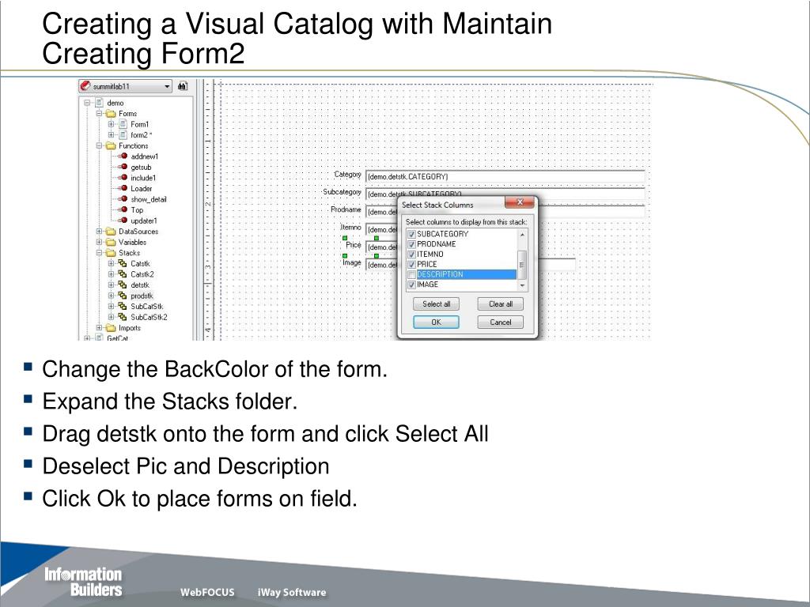
Task: Uncheck the PRICE column checkbox
Action: (x=411, y=264)
